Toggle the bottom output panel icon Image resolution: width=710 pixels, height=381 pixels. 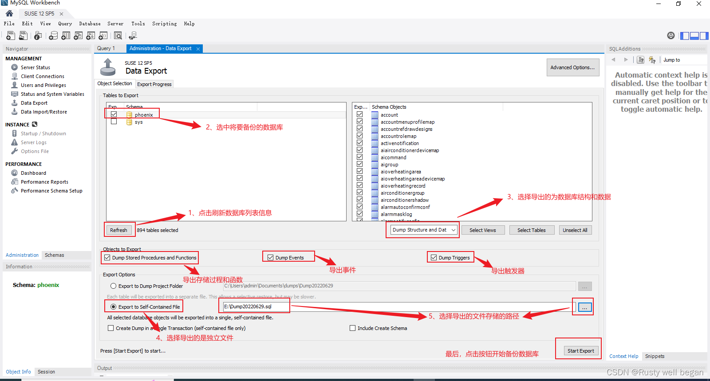(x=694, y=36)
